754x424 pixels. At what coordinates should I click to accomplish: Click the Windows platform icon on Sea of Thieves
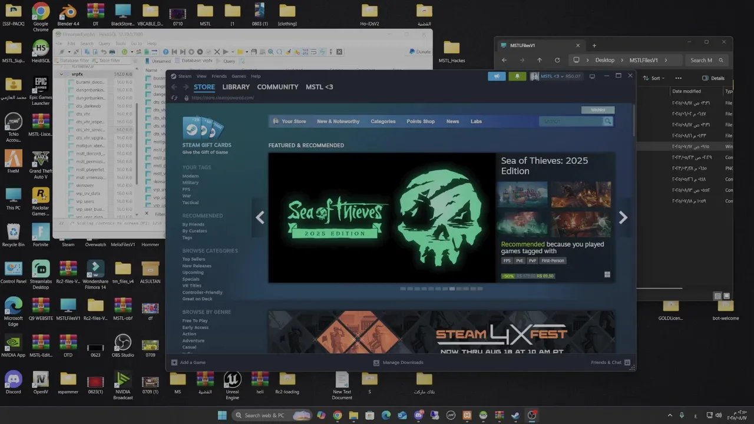(607, 274)
